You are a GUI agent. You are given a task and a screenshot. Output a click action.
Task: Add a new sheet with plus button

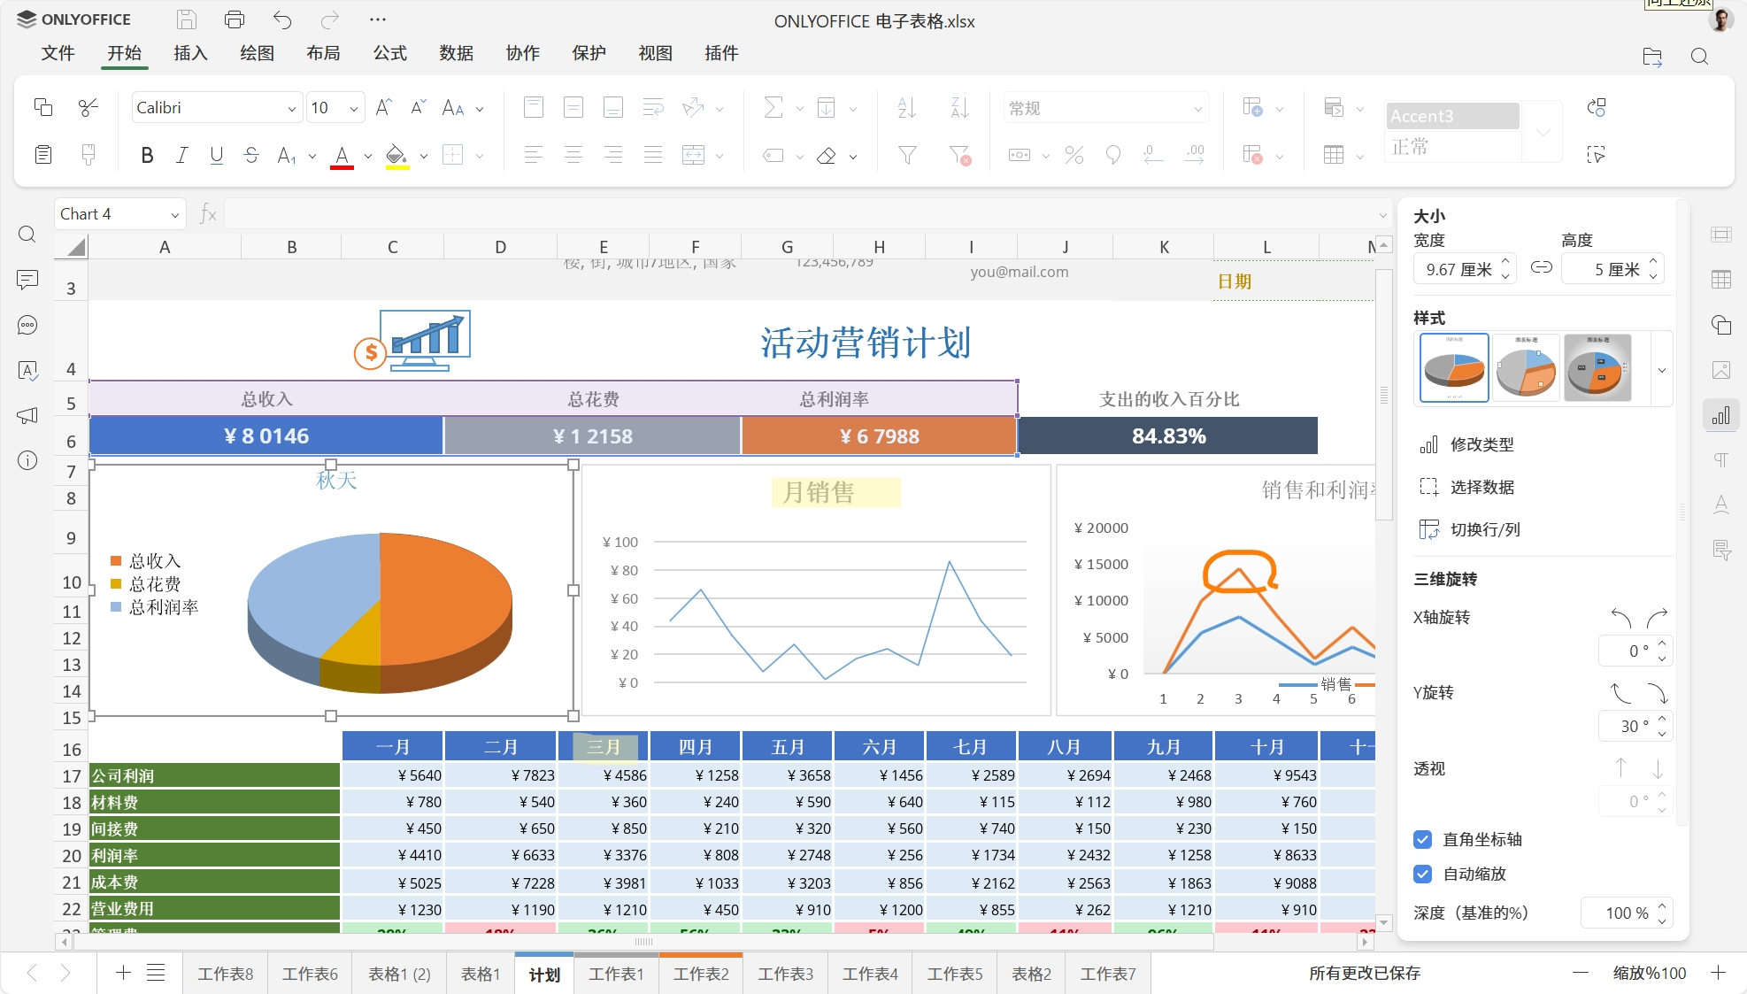point(123,973)
